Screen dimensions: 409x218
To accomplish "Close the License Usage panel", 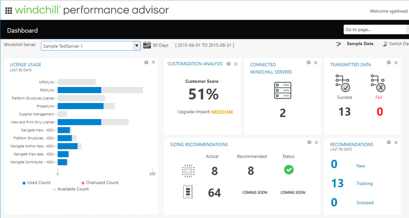I will (154, 62).
